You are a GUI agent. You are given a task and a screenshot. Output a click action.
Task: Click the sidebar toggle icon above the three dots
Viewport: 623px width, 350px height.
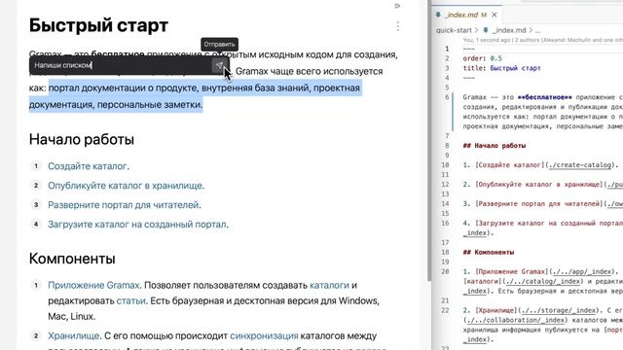(x=397, y=6)
